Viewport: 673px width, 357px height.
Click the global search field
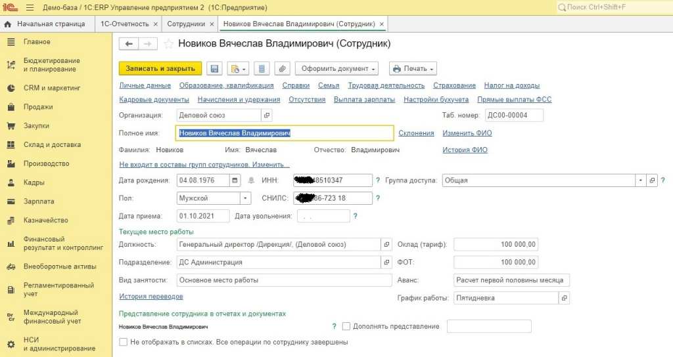point(614,7)
